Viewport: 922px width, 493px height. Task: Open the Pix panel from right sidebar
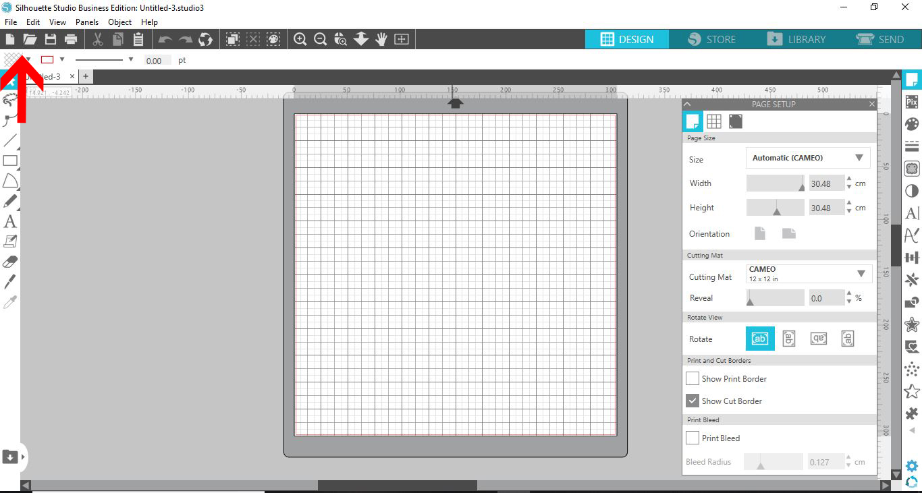(x=912, y=102)
